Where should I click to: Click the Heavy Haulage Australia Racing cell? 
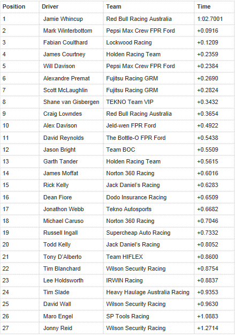148,292
